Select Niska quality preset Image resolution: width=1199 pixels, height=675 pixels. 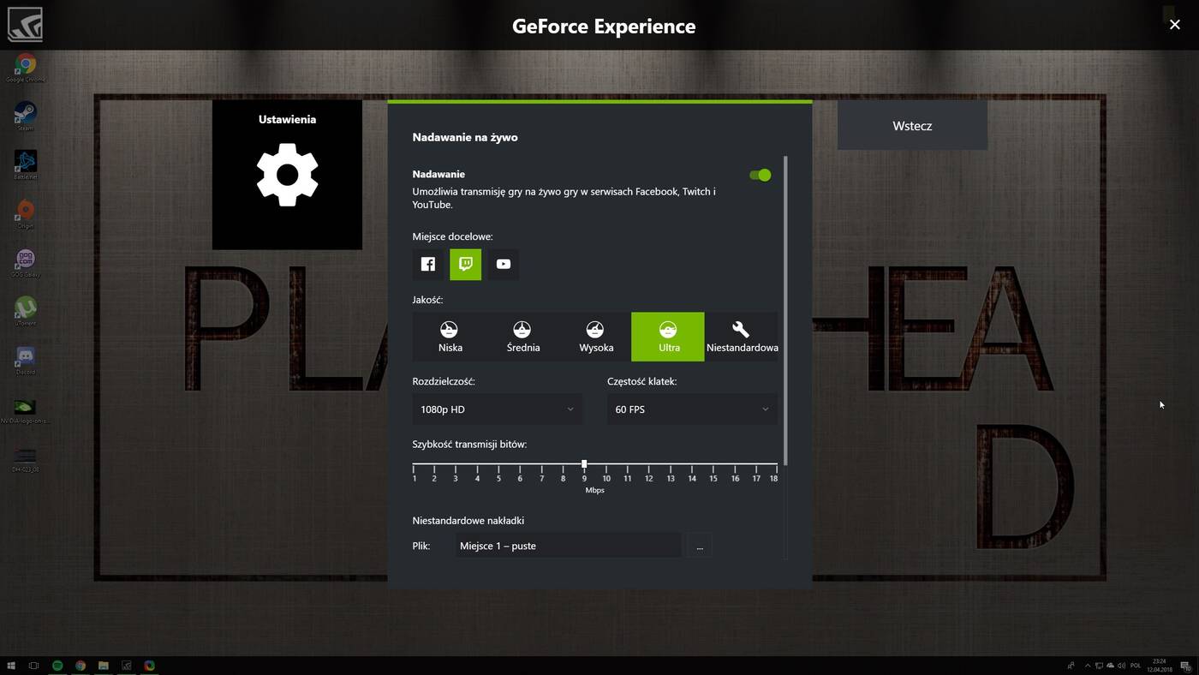coord(449,336)
